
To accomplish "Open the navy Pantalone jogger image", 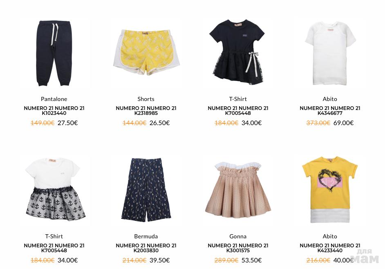I will 54,53.
